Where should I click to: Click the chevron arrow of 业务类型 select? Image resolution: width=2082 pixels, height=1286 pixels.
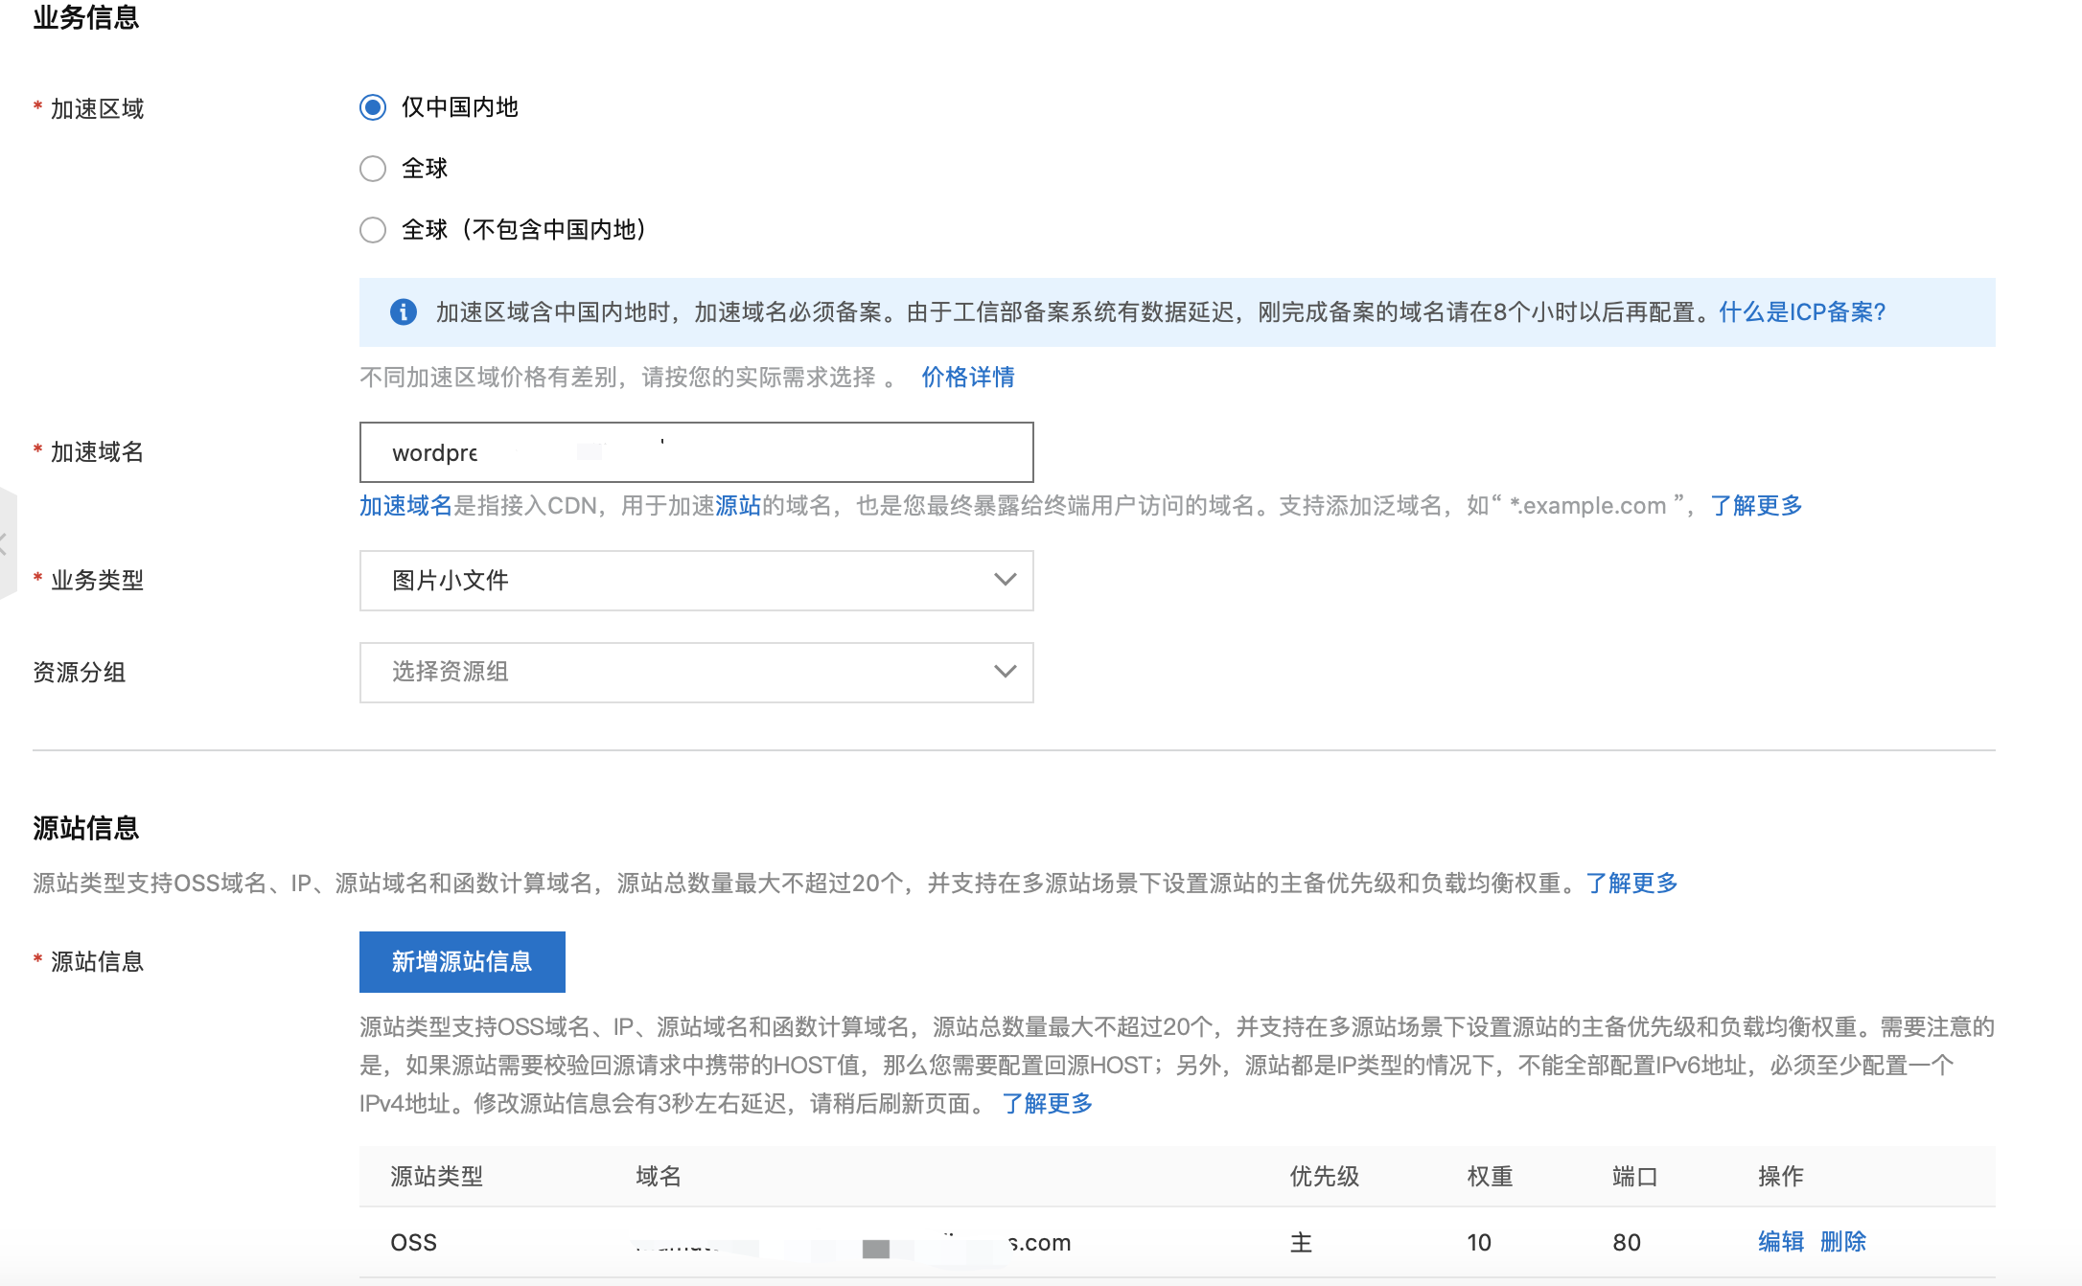pos(1006,580)
